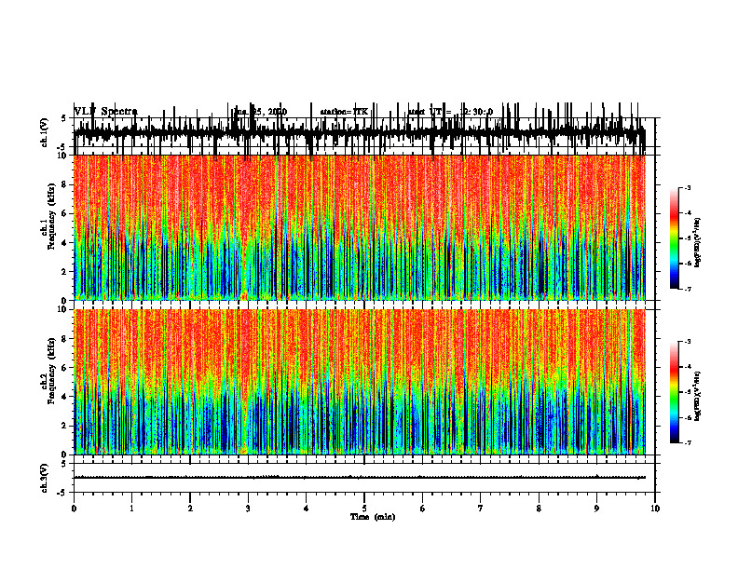Click the '-7' value on ch.1 colorbar
Screen dimensions: 738x570
(x=688, y=289)
